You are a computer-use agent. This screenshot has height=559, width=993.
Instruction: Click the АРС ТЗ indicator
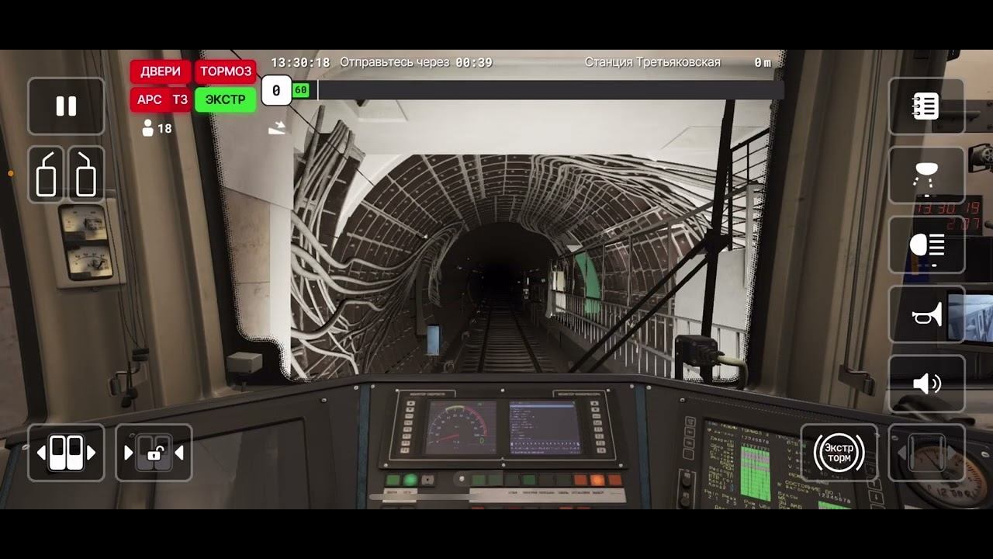(x=161, y=99)
